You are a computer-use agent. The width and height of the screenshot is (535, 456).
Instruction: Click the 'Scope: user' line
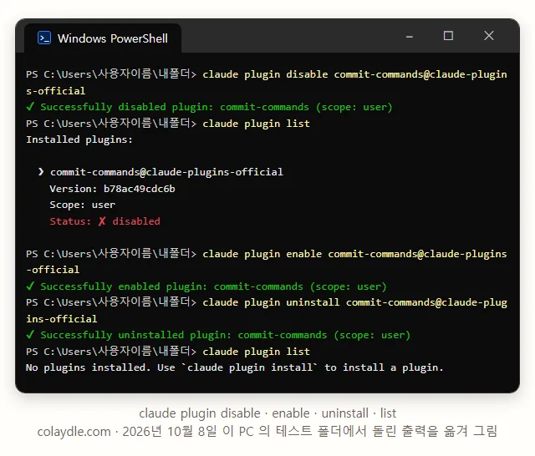coord(83,205)
